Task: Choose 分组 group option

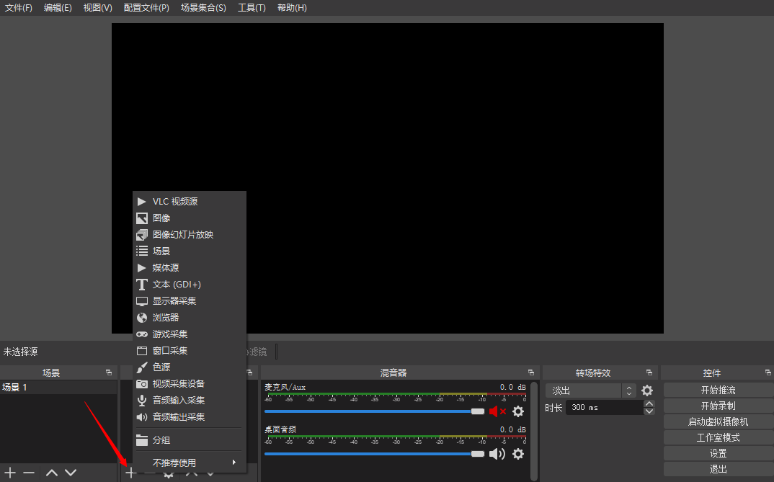Action: (190, 440)
